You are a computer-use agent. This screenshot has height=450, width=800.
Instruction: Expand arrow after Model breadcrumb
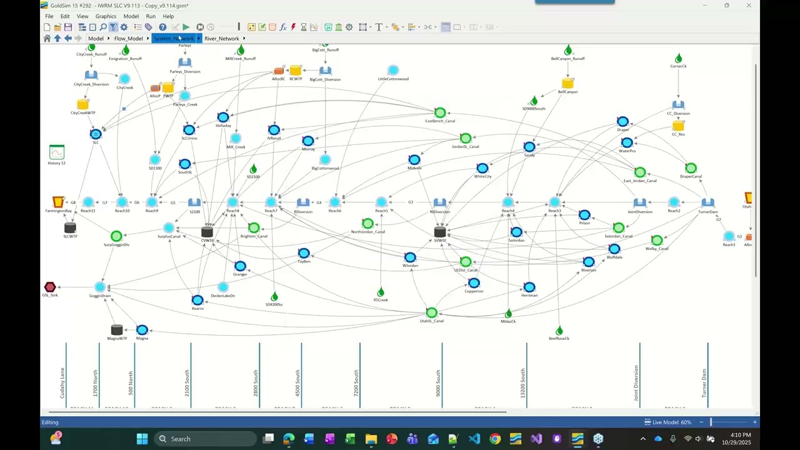click(x=109, y=38)
